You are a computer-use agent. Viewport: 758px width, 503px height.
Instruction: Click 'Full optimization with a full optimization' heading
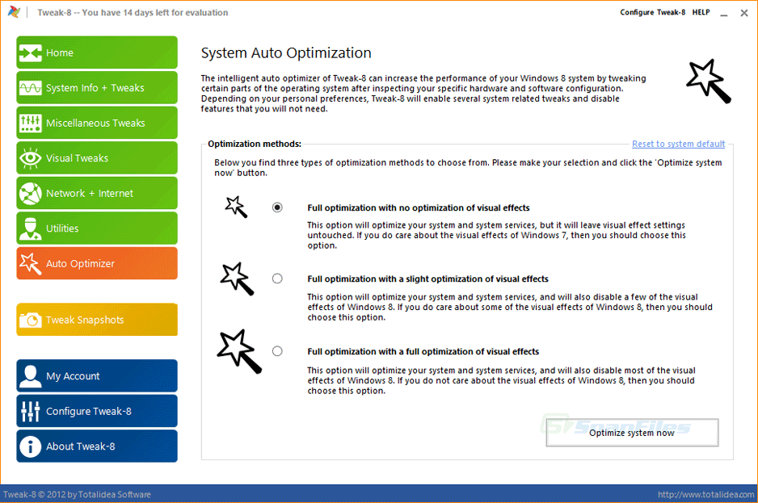point(423,352)
